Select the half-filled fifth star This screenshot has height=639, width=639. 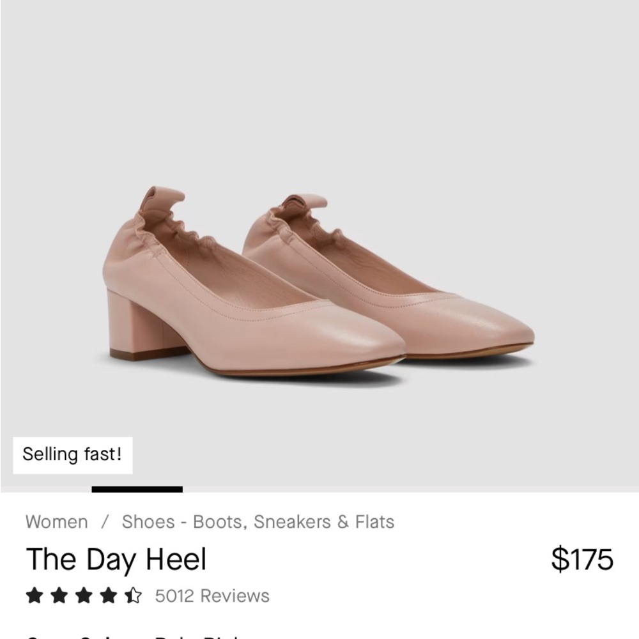click(x=133, y=596)
